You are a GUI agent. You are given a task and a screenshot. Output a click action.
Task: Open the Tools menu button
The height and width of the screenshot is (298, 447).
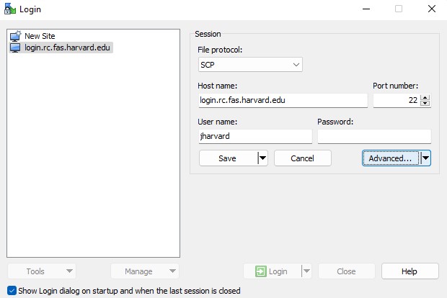(x=41, y=271)
